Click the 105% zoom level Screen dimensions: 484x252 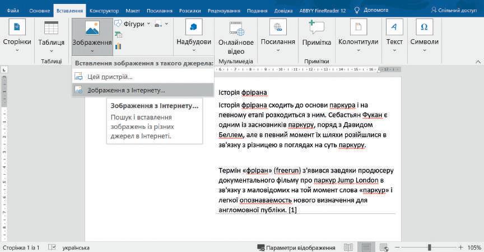click(474, 248)
